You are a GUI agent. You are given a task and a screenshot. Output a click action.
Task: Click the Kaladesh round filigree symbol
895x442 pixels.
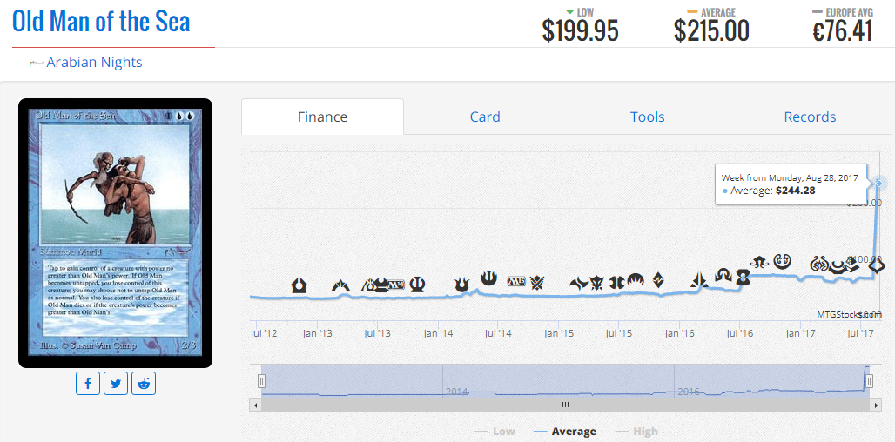click(x=783, y=261)
